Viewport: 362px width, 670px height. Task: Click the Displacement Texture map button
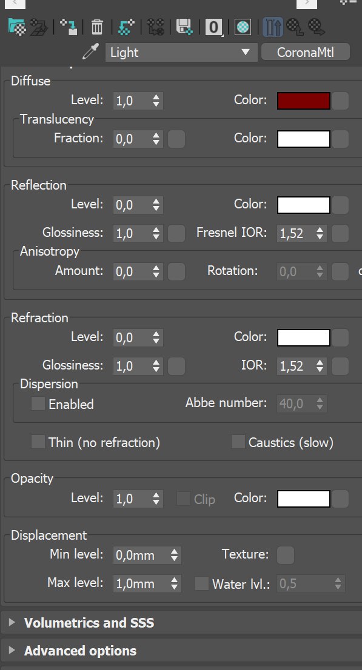[x=286, y=555]
